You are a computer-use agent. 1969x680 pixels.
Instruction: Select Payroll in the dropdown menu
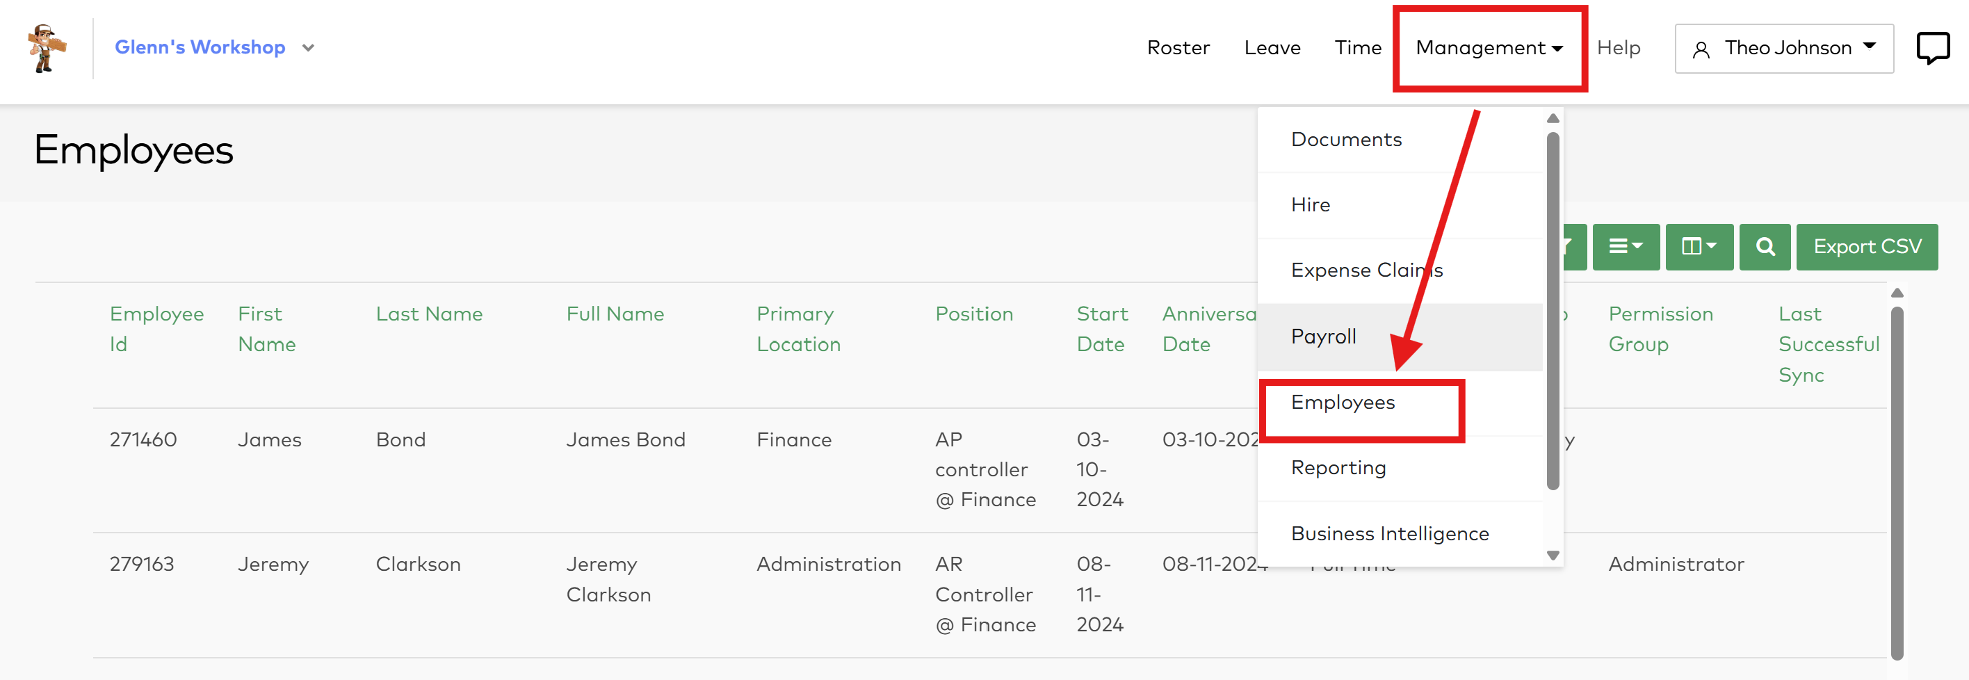coord(1323,337)
